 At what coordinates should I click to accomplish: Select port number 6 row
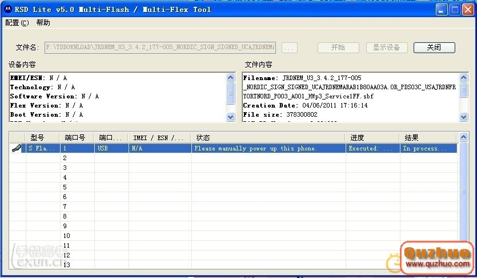tap(233, 197)
